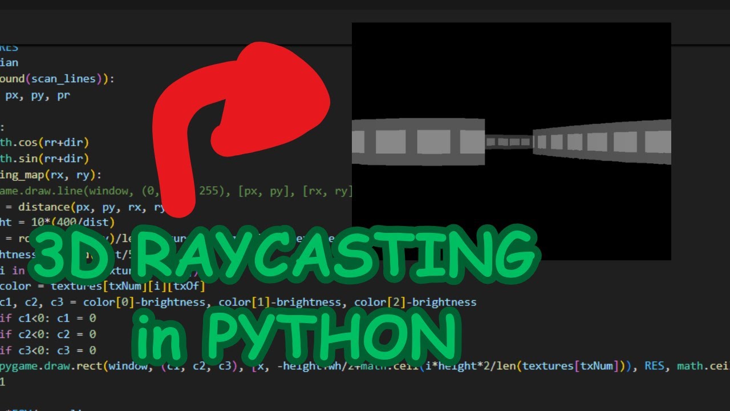Click the 'if c3<0: c3 = 0' line

coord(48,350)
